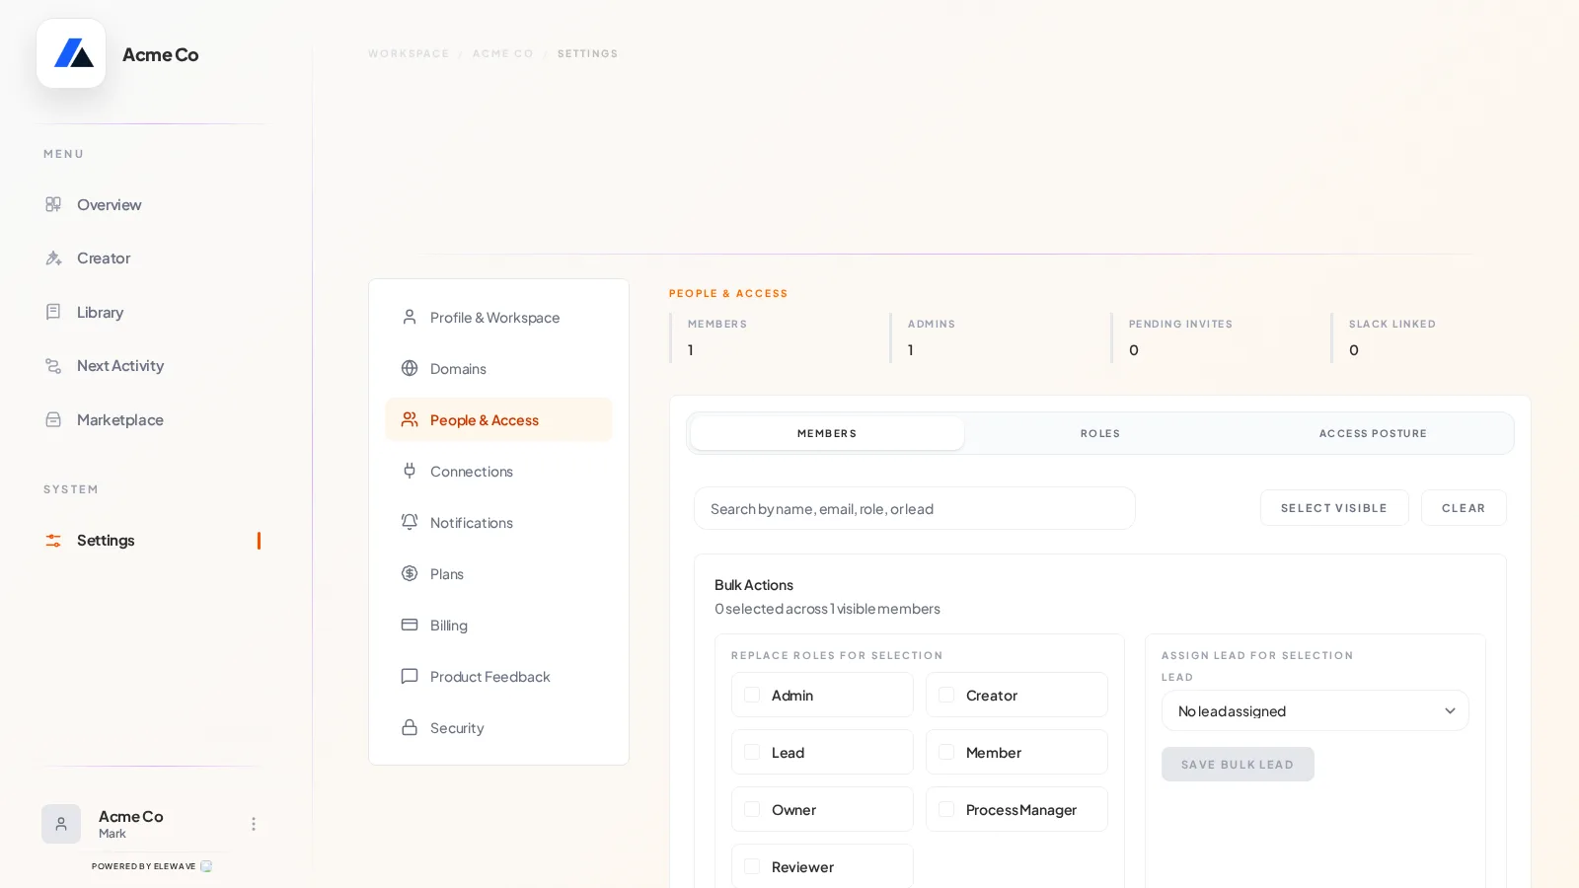1579x888 pixels.
Task: Open Billing settings section
Action: point(498,625)
